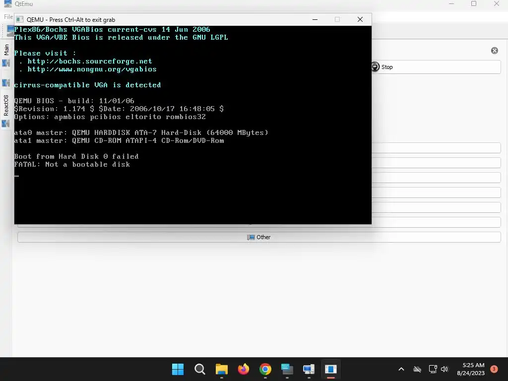Click the Stop power icon
This screenshot has height=381, width=508.
[x=375, y=67]
